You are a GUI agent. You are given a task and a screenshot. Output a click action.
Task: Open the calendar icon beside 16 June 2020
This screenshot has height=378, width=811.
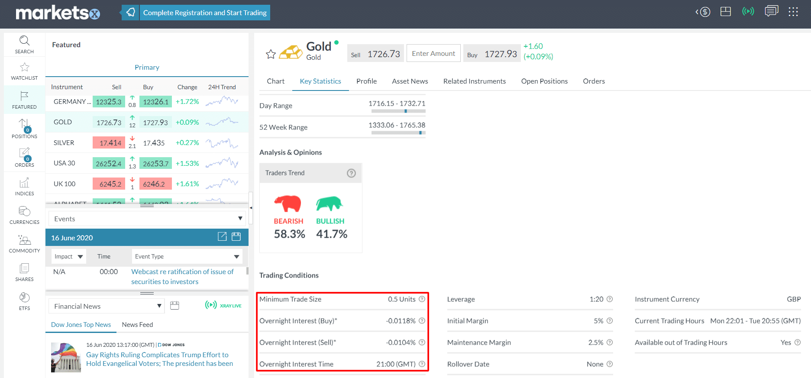coord(236,236)
